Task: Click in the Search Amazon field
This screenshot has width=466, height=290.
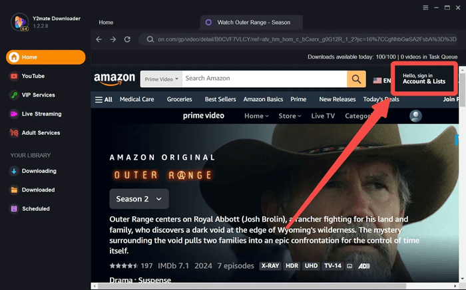Action: point(264,79)
